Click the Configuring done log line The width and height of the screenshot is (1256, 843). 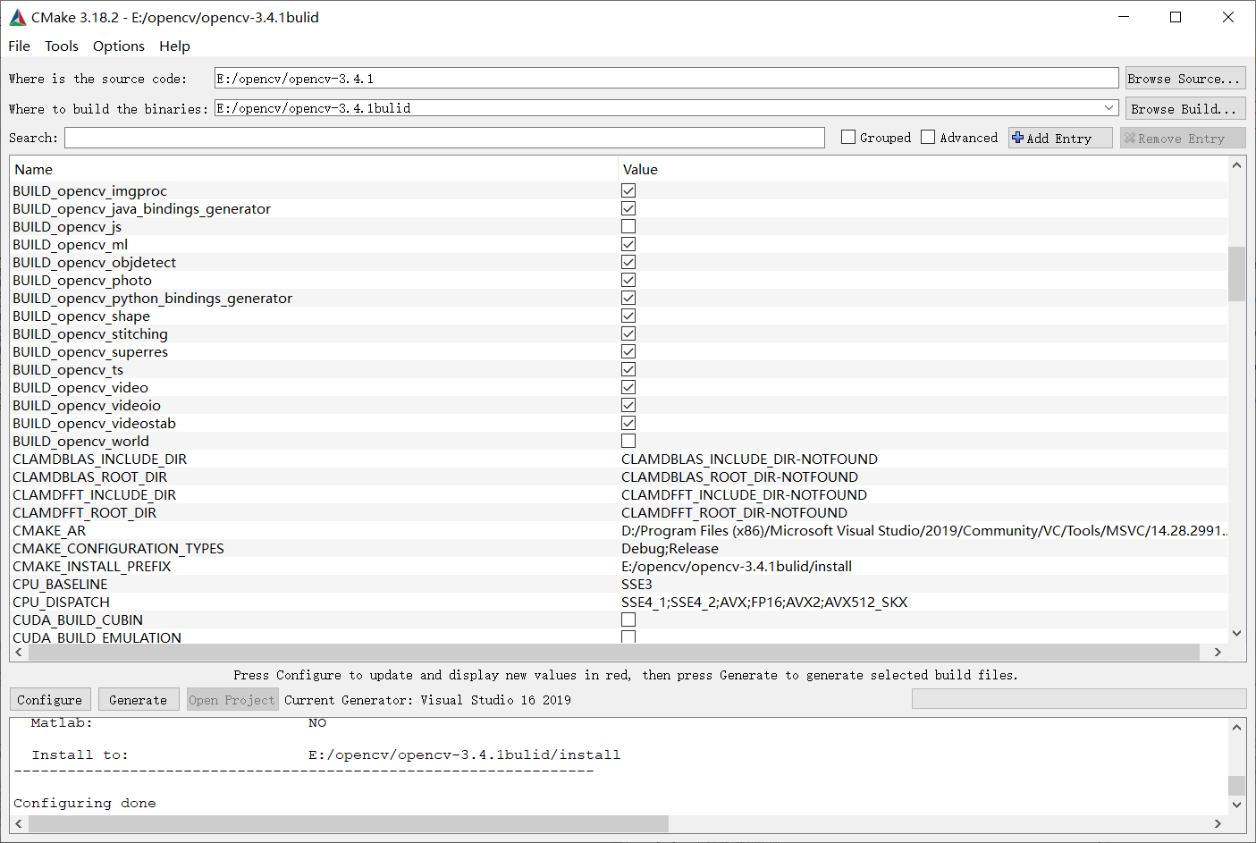[x=85, y=803]
